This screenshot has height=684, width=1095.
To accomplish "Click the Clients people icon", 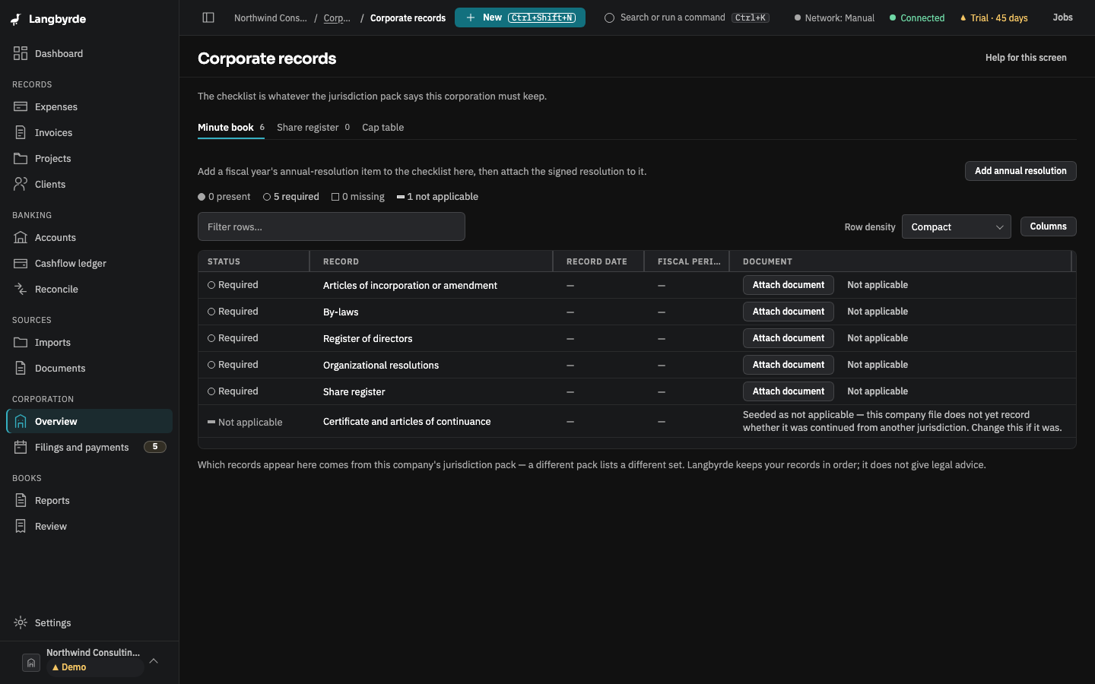I will coord(21,184).
